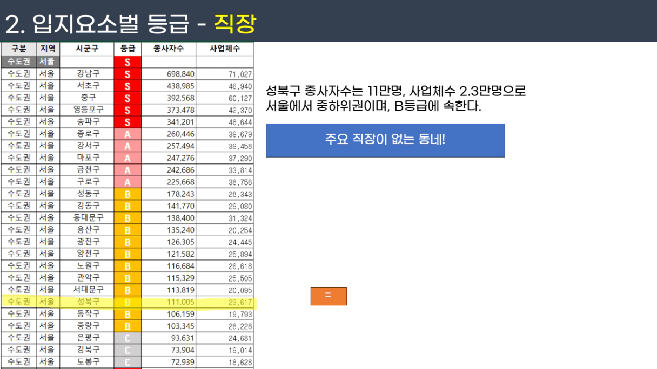Click the business count '28,228'

(240, 326)
